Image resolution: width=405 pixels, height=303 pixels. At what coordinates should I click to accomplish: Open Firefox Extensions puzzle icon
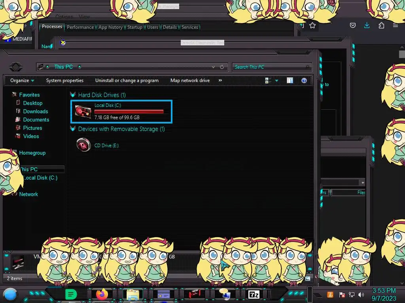(381, 25)
